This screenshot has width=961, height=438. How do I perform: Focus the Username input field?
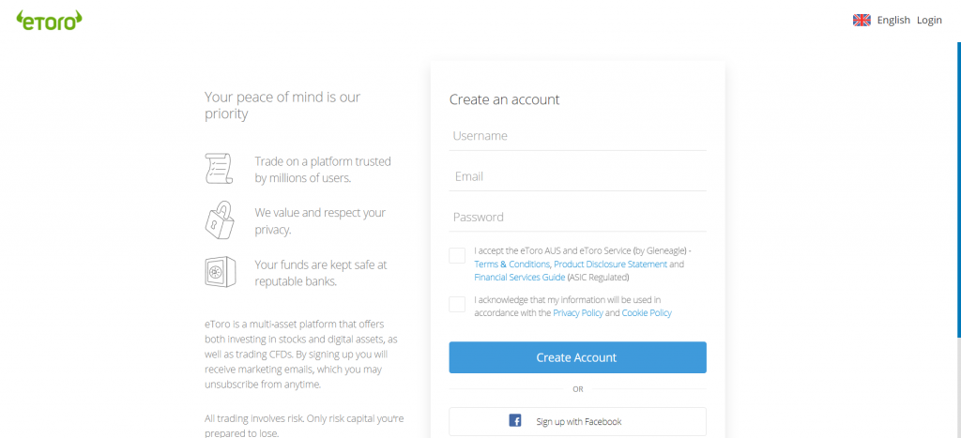tap(577, 136)
